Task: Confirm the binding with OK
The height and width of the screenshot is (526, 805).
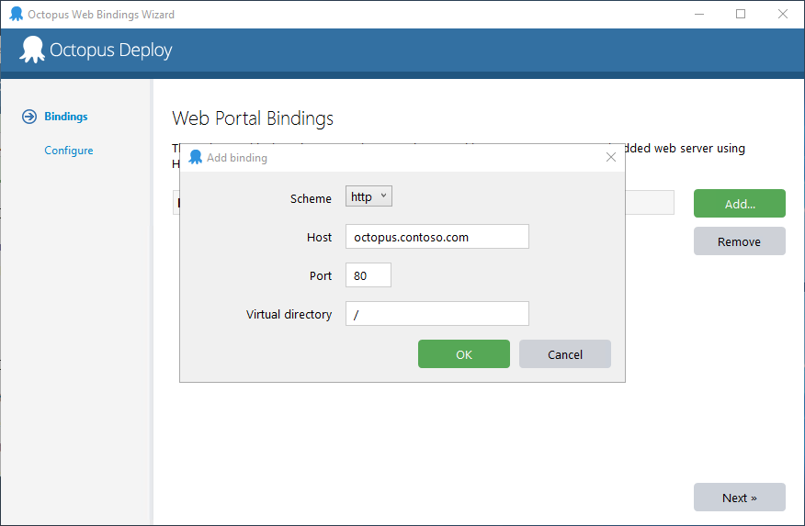Action: pyautogui.click(x=463, y=353)
